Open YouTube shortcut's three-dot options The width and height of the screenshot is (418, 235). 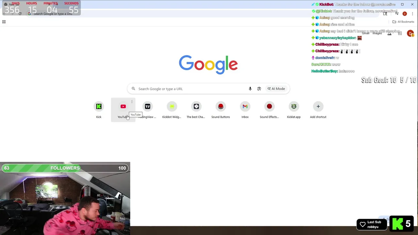tap(132, 102)
